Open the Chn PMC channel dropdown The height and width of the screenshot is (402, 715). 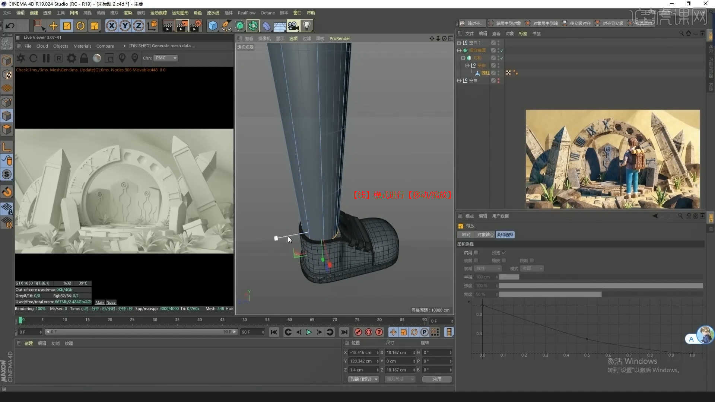(166, 58)
